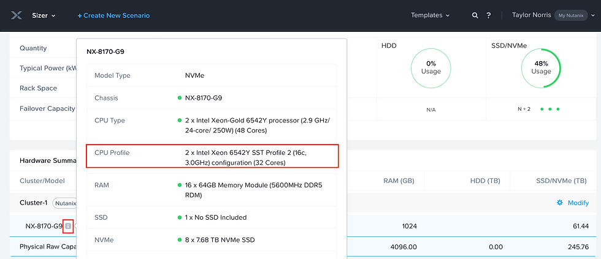The image size is (601, 259).
Task: Click the CPU Type Xeon-Gold 6542Y text
Action: tap(257, 126)
